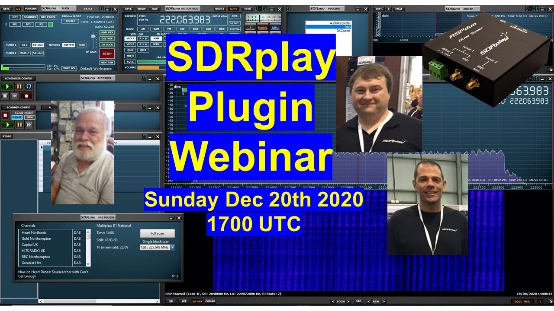554x311 pixels.
Task: Click the MHz button in RX Control
Action: tap(275, 27)
